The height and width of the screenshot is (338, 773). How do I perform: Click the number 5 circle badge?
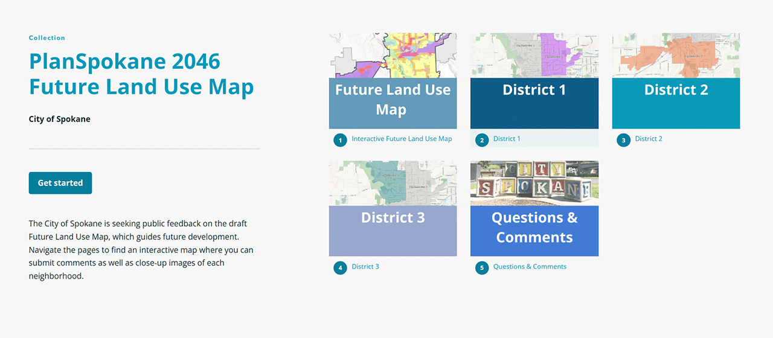click(481, 267)
